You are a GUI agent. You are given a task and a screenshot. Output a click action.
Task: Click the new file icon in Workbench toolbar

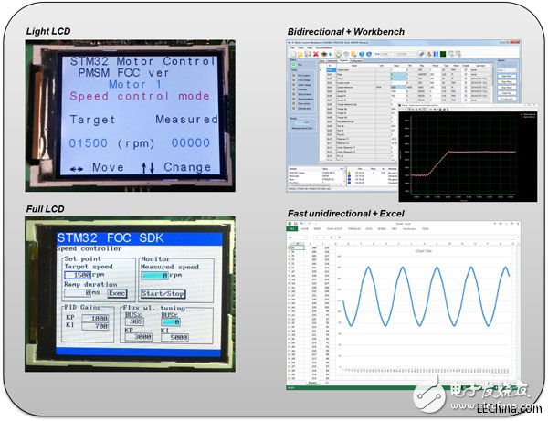coord(293,52)
